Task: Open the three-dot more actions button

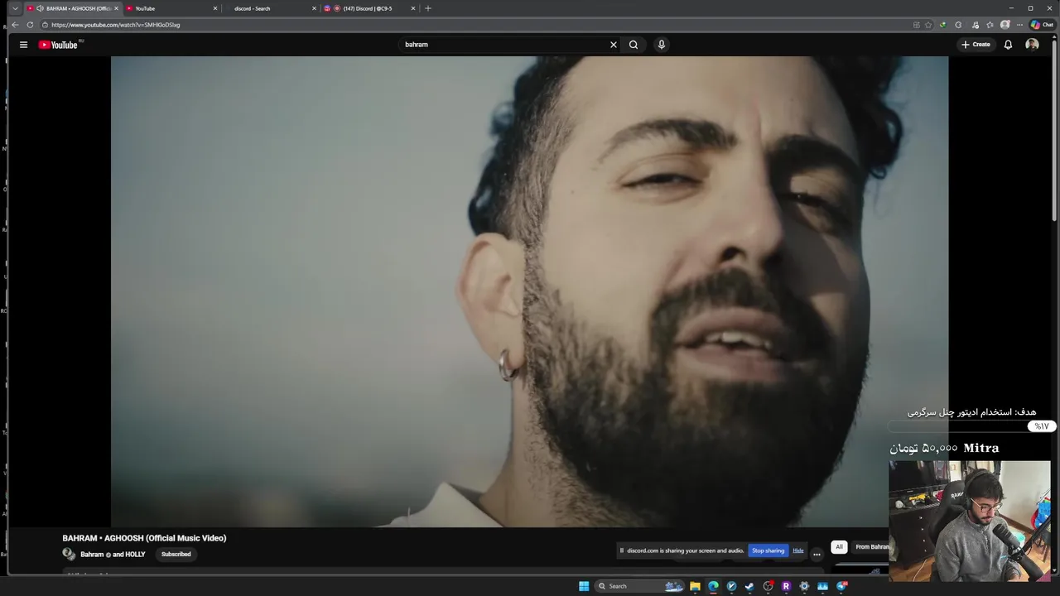Action: click(x=817, y=555)
